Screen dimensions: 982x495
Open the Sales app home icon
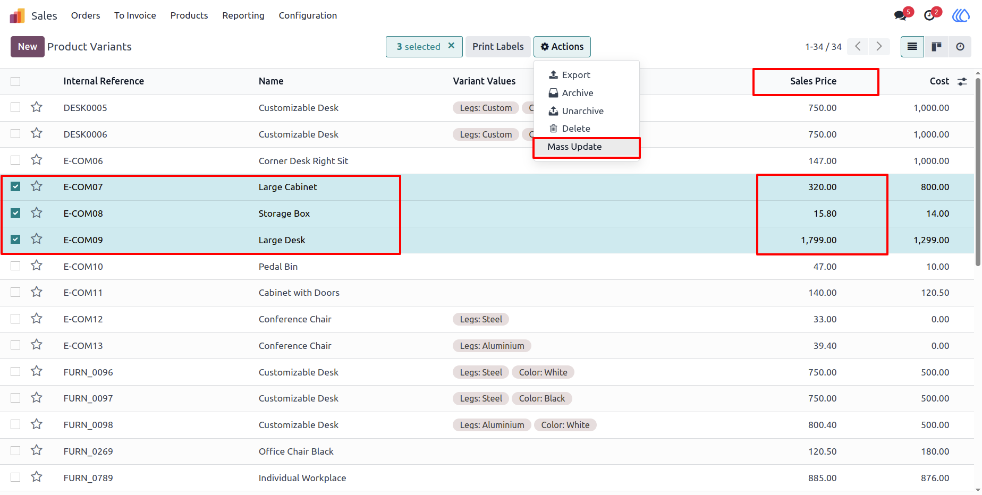pos(17,16)
